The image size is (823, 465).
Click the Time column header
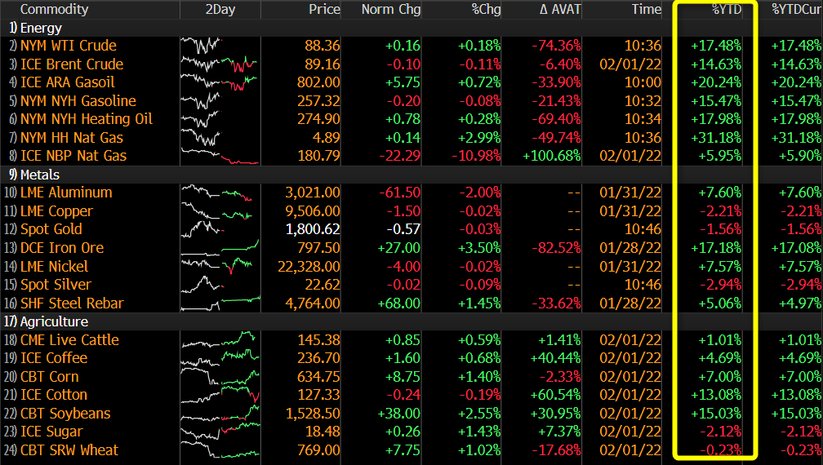646,10
